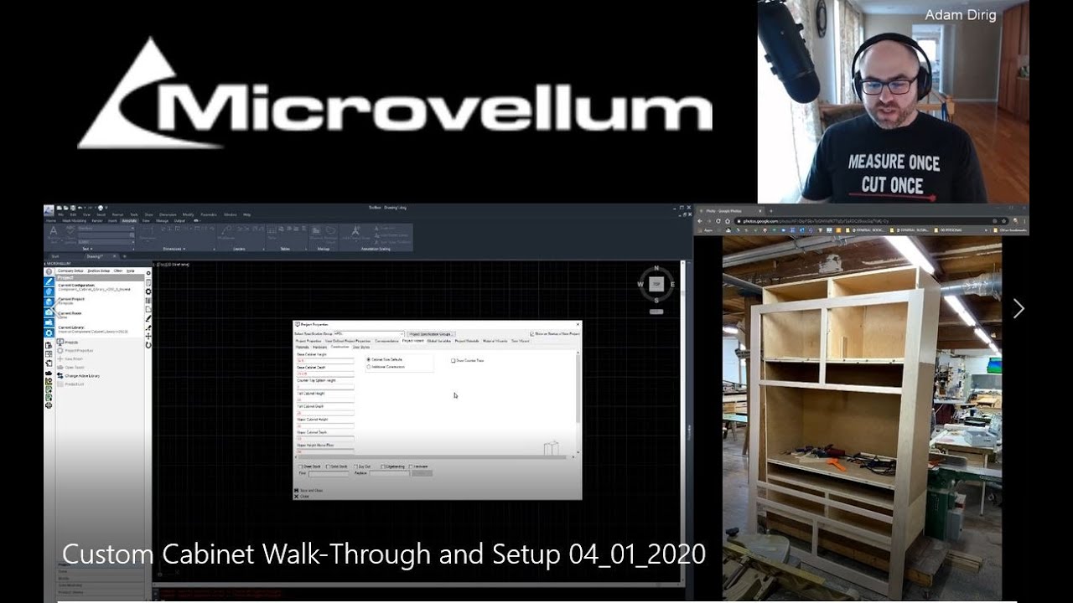Open the Start document tab

coord(55,256)
